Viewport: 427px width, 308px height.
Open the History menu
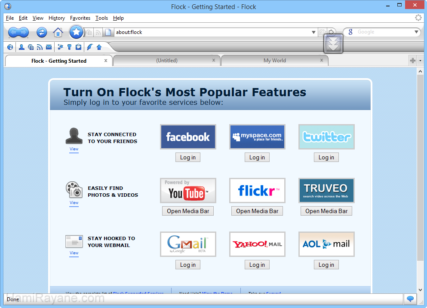click(57, 18)
